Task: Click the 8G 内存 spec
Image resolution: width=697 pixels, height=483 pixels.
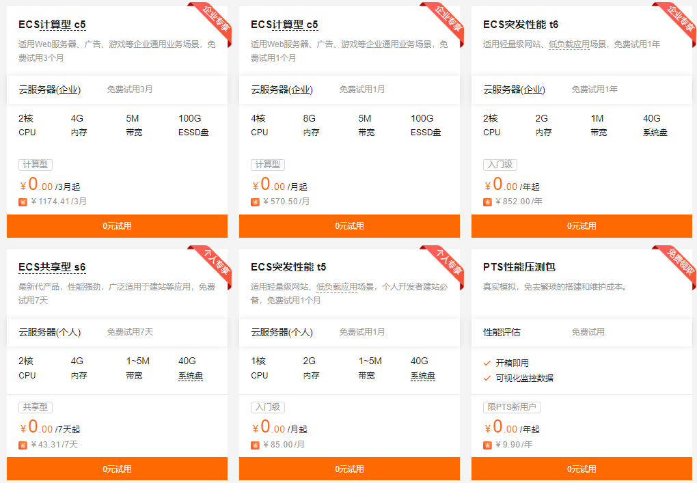Action: coord(310,125)
